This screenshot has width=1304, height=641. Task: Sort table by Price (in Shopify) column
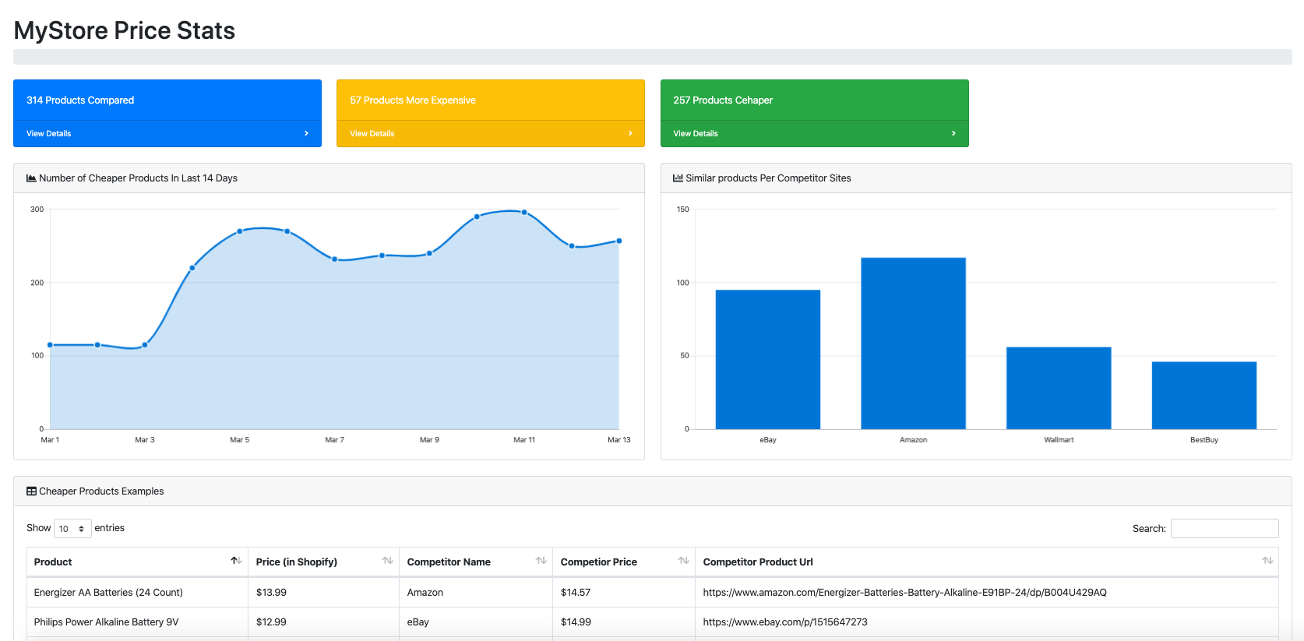323,562
